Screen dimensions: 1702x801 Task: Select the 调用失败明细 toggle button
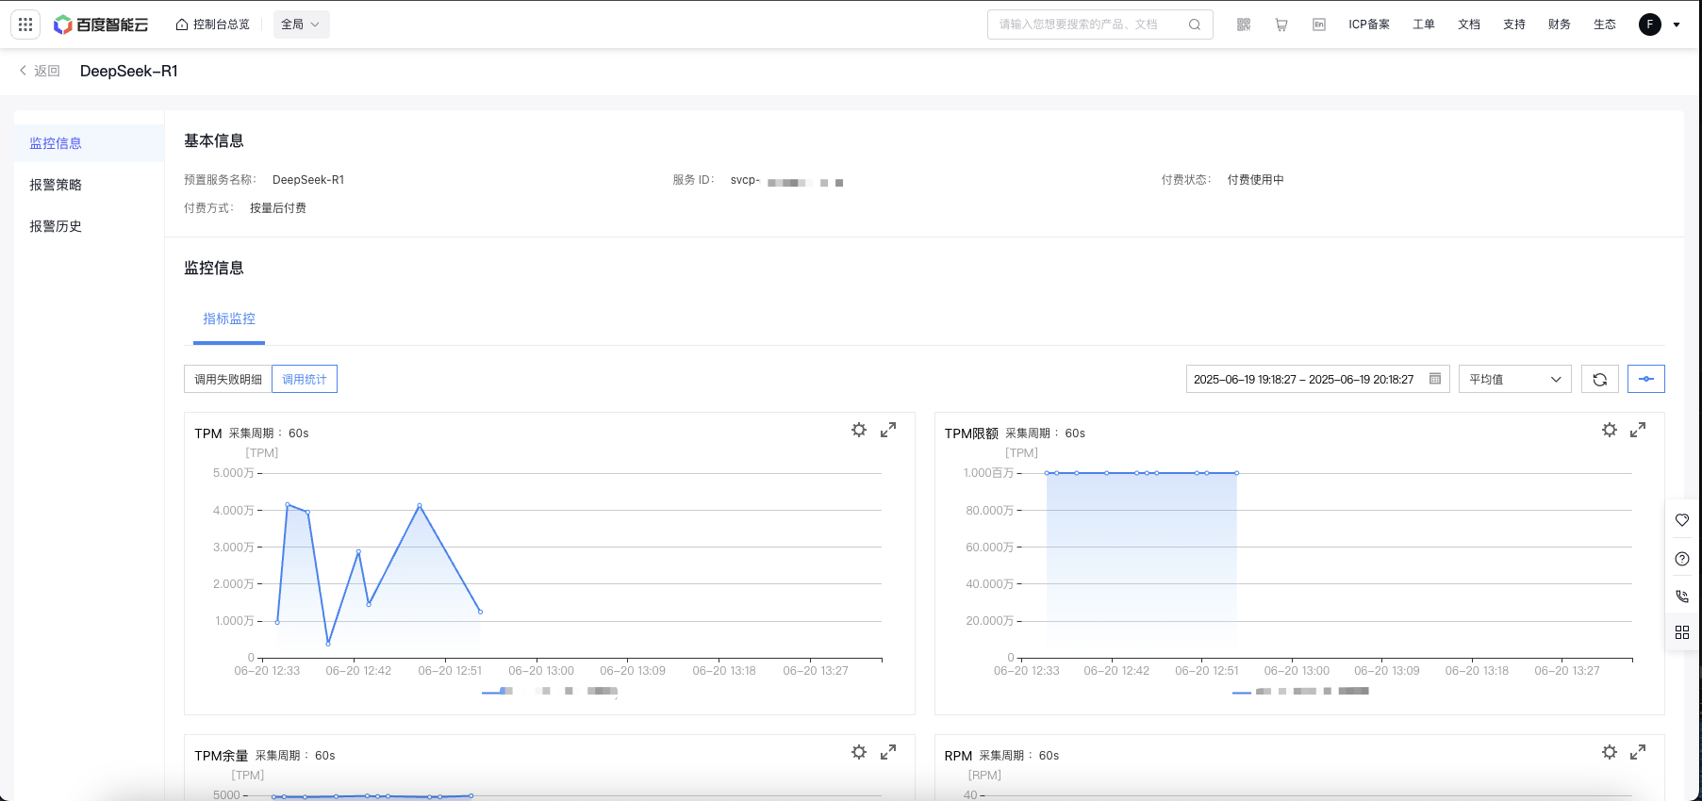tap(228, 379)
